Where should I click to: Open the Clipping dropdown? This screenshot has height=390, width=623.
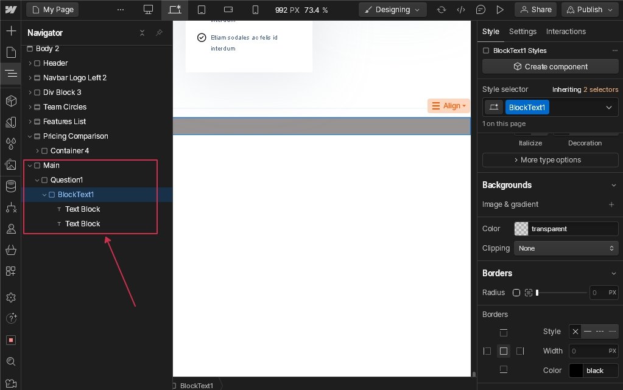[566, 248]
